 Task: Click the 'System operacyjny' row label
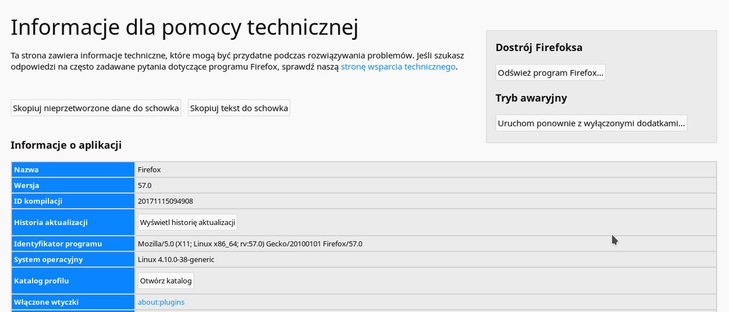(x=73, y=260)
